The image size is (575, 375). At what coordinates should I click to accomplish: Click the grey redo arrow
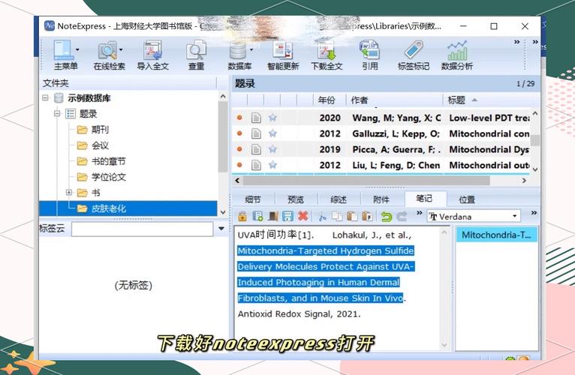point(402,217)
